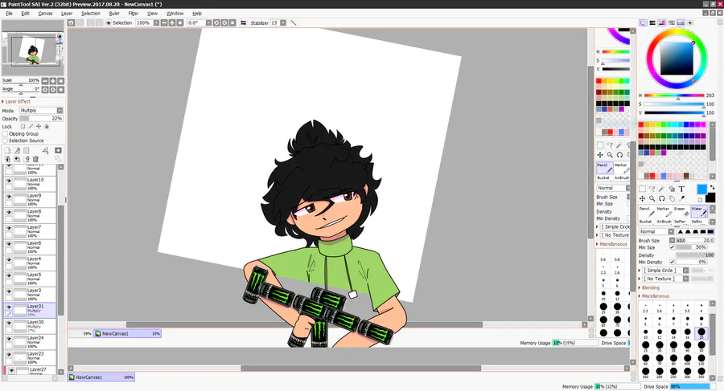Select the Layer30 row
The height and width of the screenshot is (391, 724).
tap(30, 326)
